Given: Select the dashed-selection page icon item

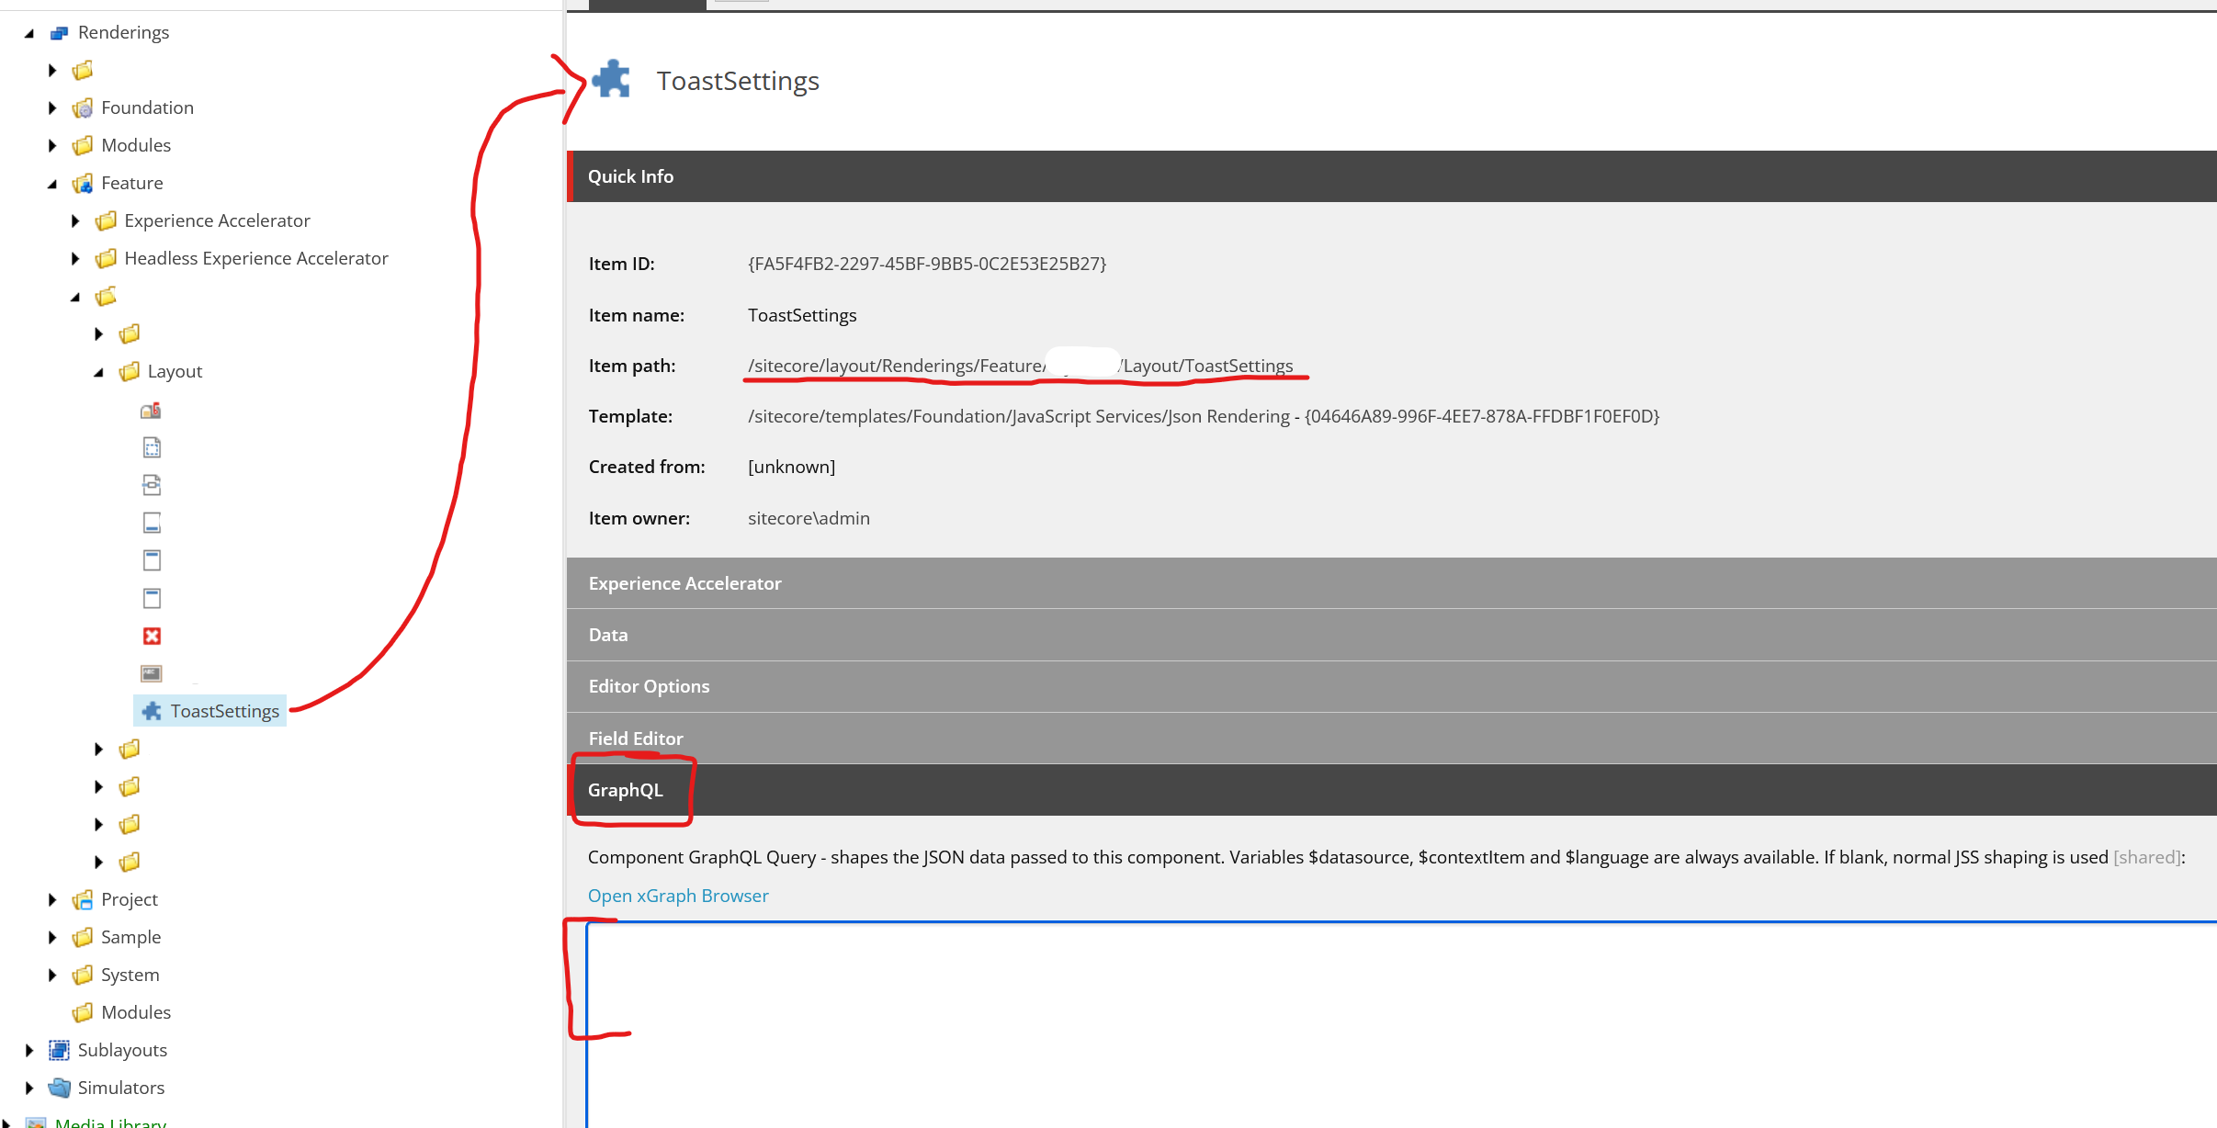Looking at the screenshot, I should (152, 447).
